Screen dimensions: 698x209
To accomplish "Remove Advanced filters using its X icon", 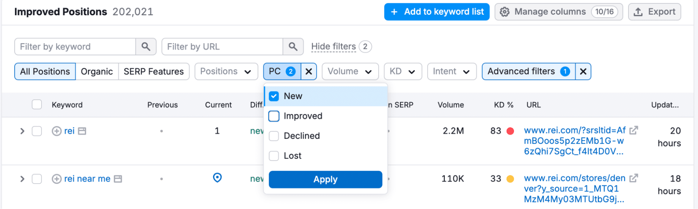I will coord(583,72).
